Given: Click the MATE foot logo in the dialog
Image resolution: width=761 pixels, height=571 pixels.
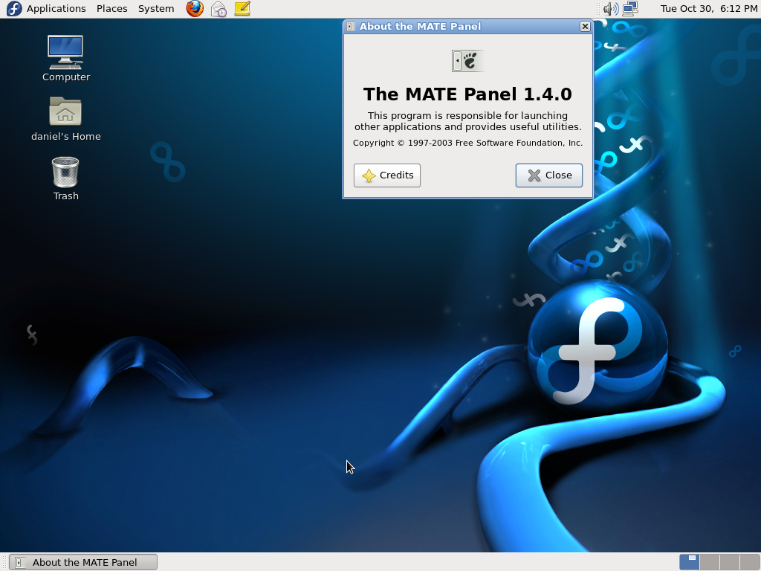Looking at the screenshot, I should tap(467, 60).
